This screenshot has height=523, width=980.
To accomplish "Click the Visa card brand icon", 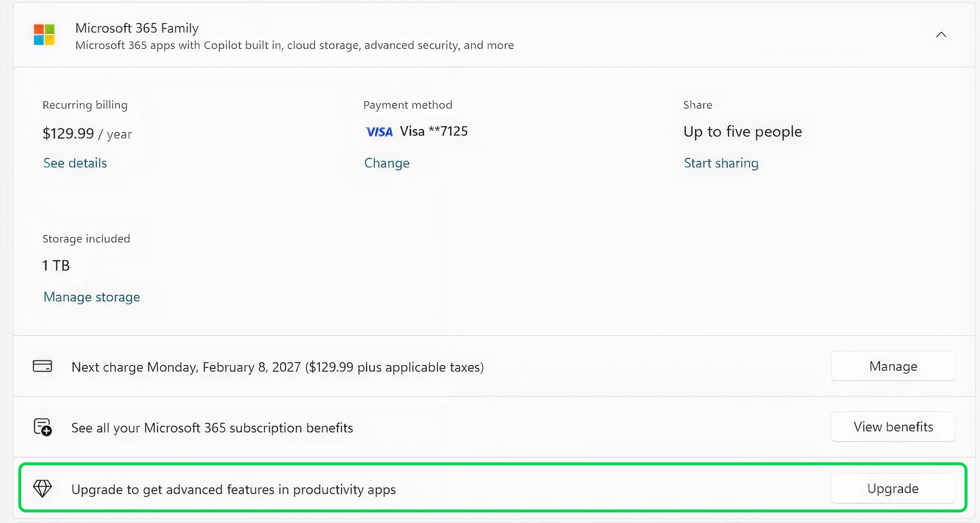I will tap(379, 131).
